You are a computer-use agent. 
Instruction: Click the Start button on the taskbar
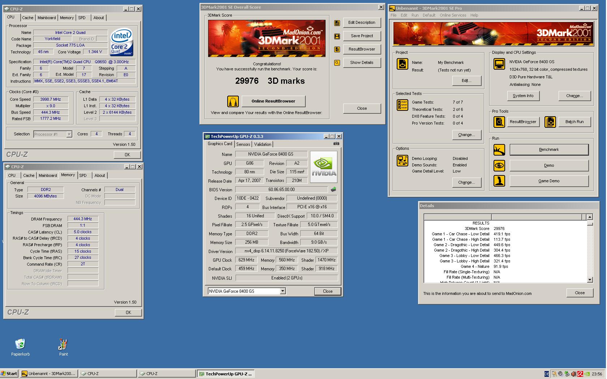click(x=9, y=374)
